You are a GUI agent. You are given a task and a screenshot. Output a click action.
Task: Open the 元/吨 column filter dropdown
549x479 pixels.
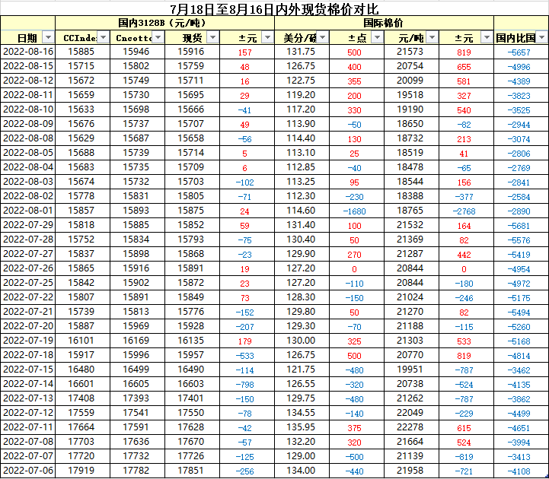point(432,38)
